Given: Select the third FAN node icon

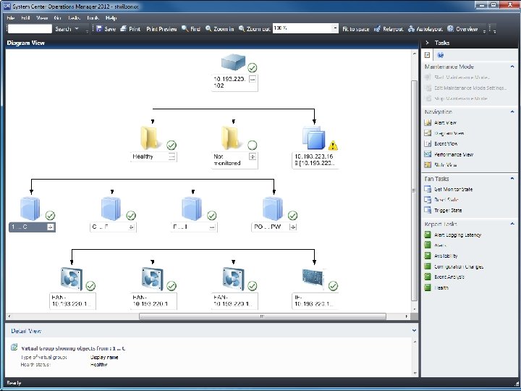Looking at the screenshot, I should click(233, 279).
